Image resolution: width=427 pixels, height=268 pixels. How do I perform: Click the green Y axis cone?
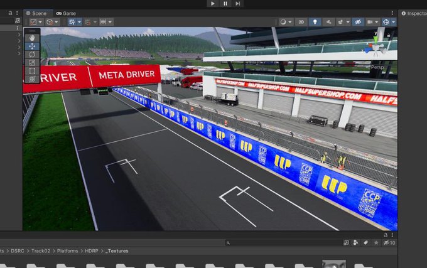click(x=376, y=40)
